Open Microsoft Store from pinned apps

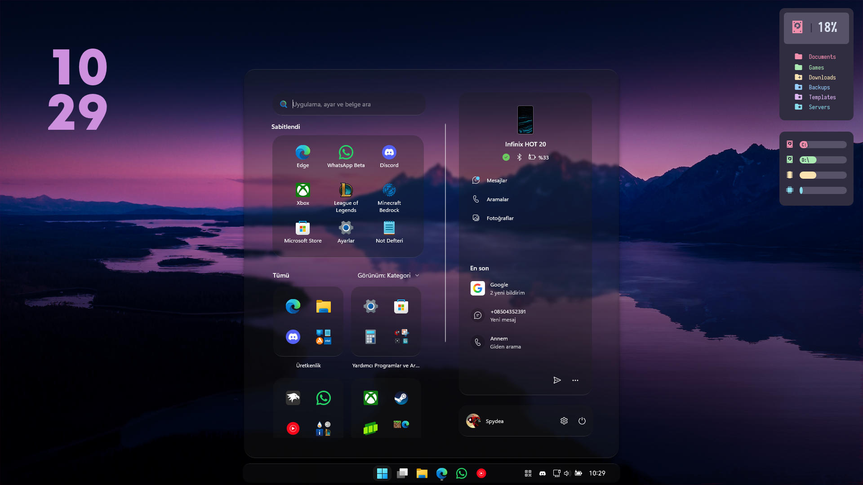point(302,232)
